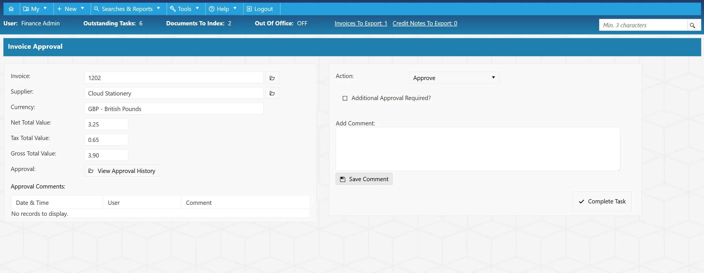Image resolution: width=704 pixels, height=273 pixels.
Task: Click the User: Finance Admin text
Action: pyautogui.click(x=32, y=23)
